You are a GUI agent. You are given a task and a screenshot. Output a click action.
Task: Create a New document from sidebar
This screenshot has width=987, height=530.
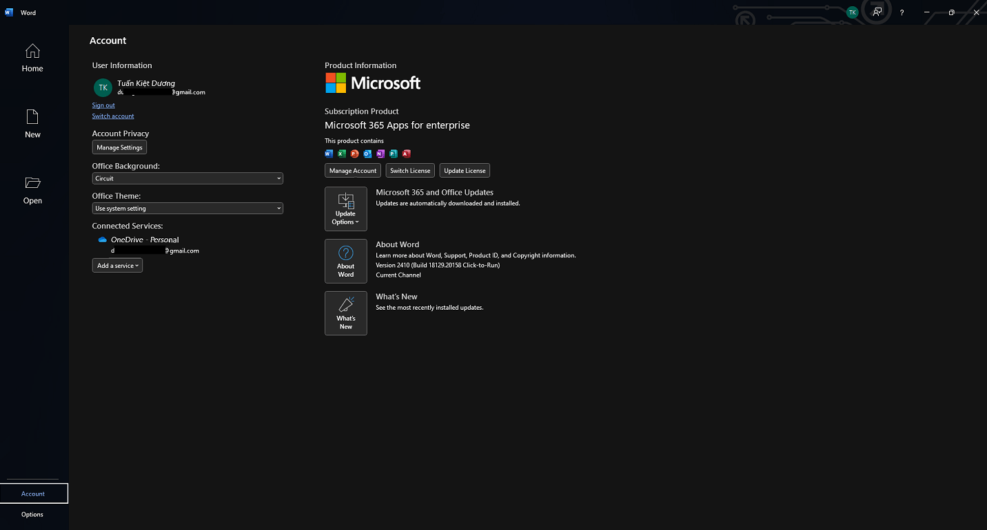click(x=32, y=124)
